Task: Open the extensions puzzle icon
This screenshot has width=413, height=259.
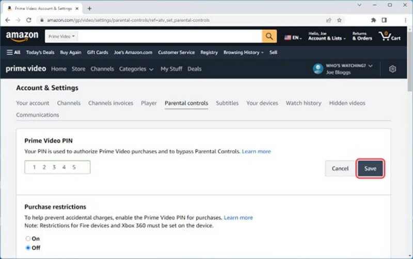Action: pyautogui.click(x=373, y=20)
